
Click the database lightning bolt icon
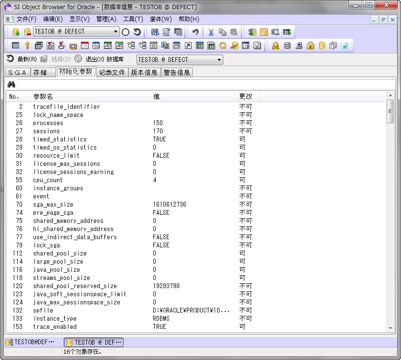click(x=234, y=46)
